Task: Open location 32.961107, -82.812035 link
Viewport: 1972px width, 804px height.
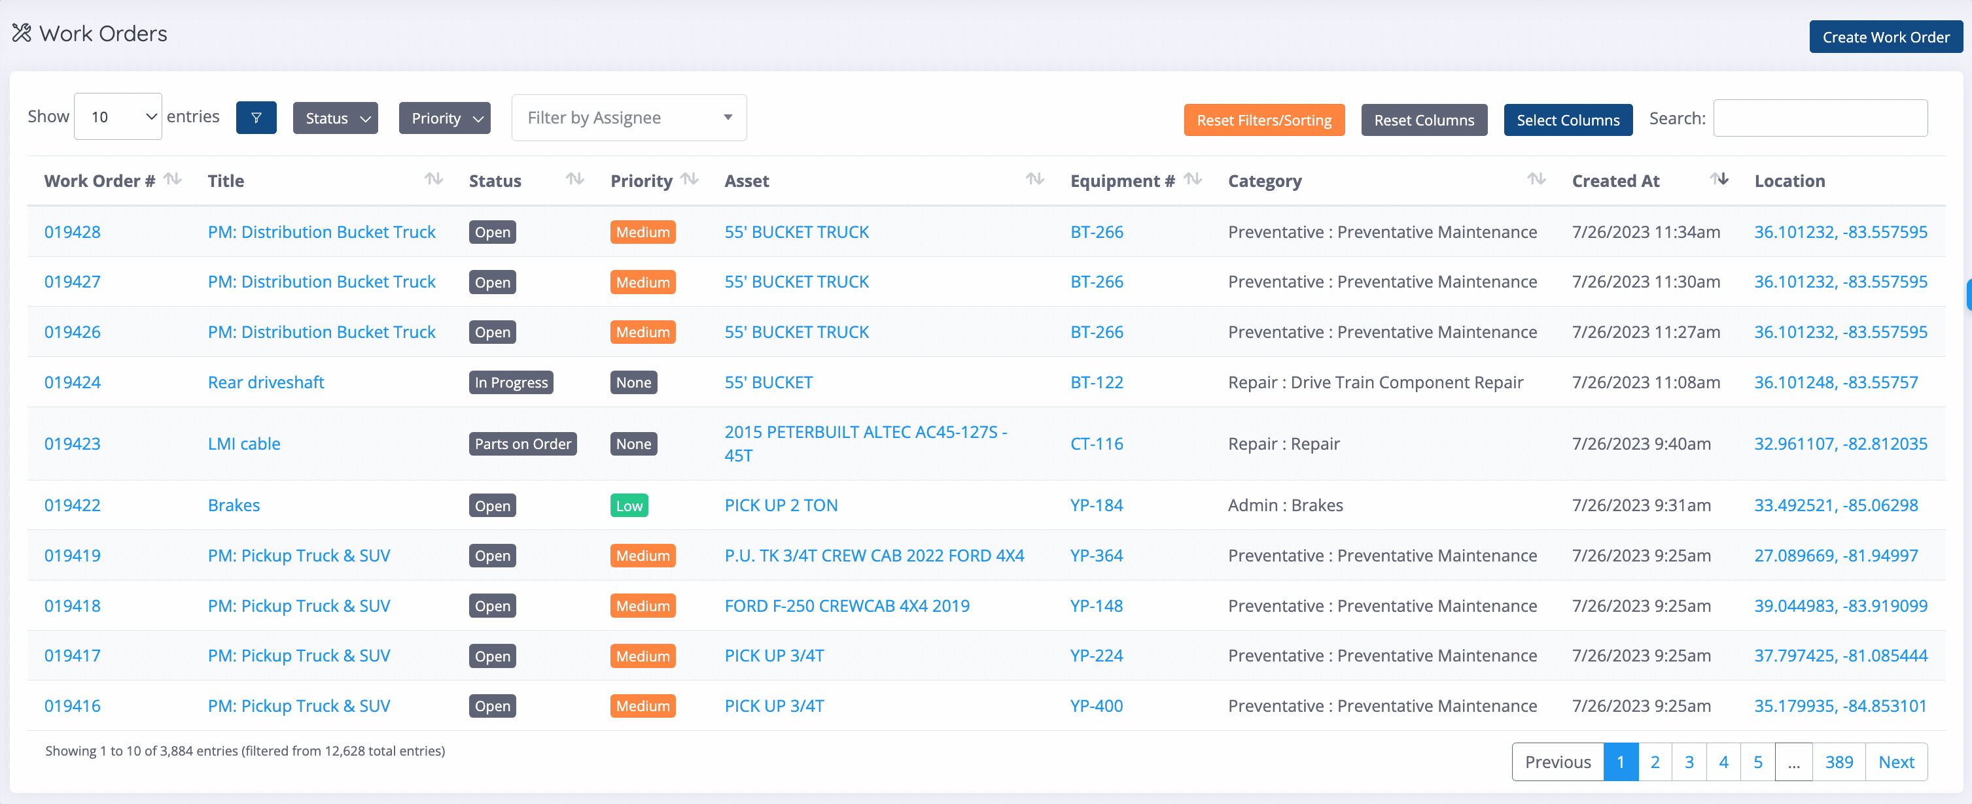Action: (x=1840, y=444)
